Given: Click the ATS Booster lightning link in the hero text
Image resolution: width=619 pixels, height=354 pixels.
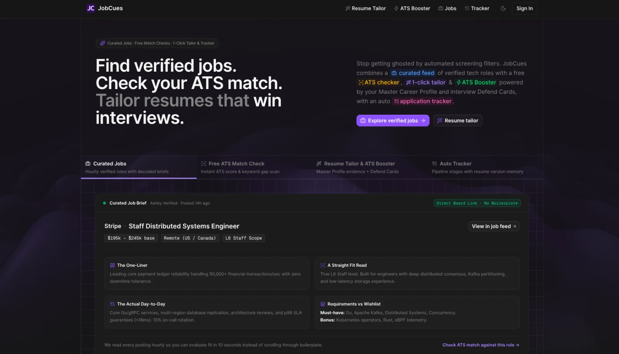Looking at the screenshot, I should click(x=476, y=82).
